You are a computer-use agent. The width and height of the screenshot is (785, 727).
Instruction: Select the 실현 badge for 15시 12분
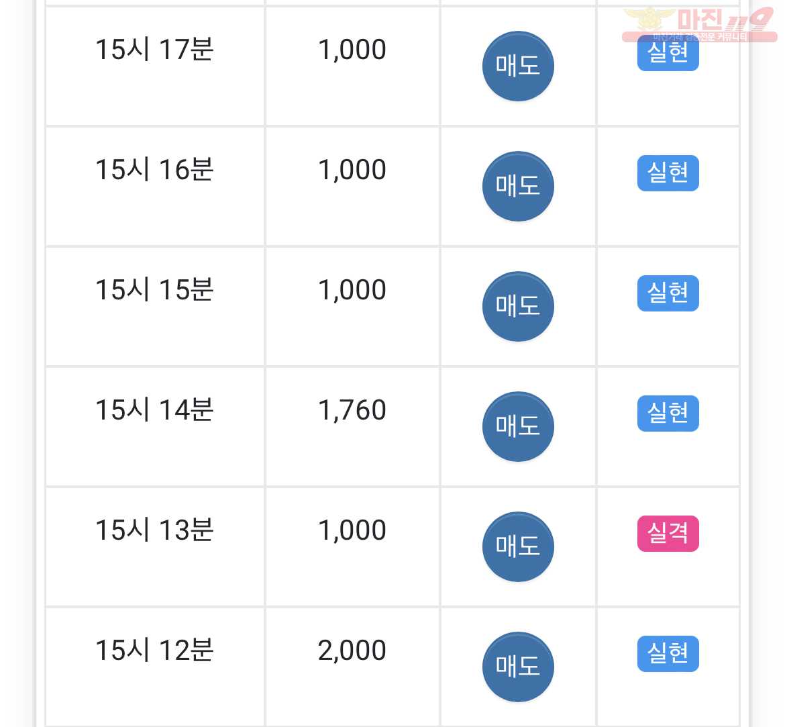668,654
